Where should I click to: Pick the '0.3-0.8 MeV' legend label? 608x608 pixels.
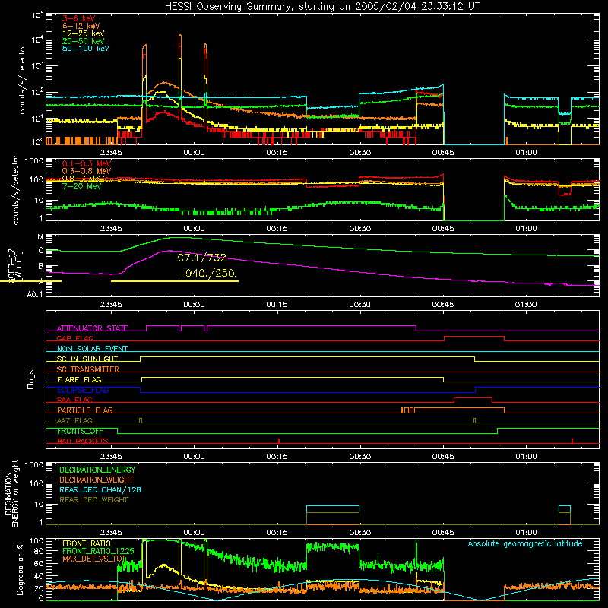[87, 171]
